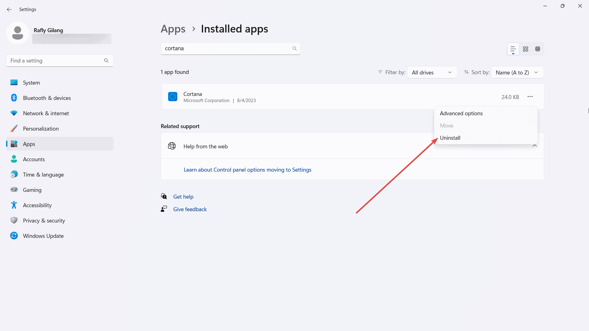Open Accessibility settings
Viewport: 589px width, 331px height.
click(x=60, y=205)
